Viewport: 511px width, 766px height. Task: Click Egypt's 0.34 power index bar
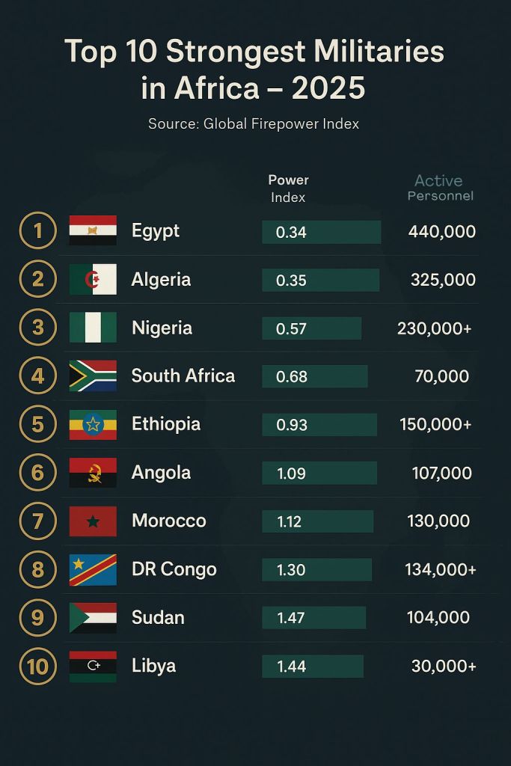321,232
